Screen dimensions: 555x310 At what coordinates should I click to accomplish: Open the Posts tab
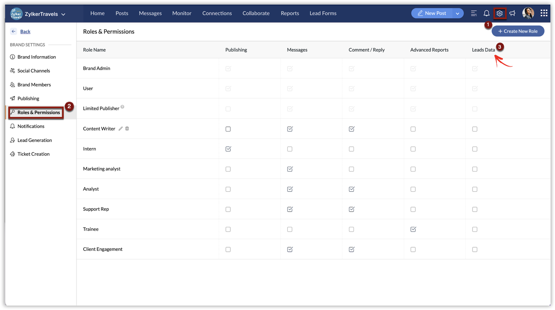[x=122, y=13]
